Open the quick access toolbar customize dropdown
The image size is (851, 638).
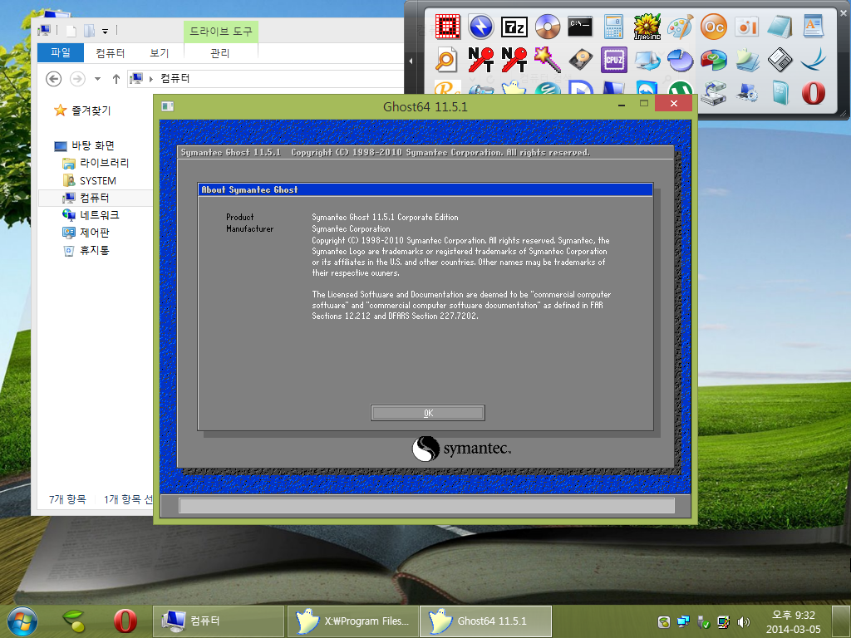(x=106, y=31)
